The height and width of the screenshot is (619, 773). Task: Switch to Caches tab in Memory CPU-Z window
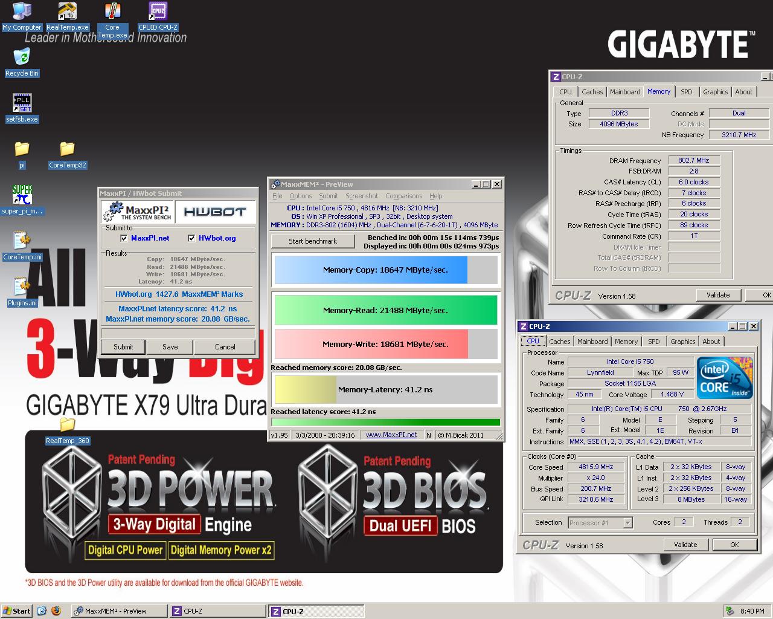coord(592,92)
